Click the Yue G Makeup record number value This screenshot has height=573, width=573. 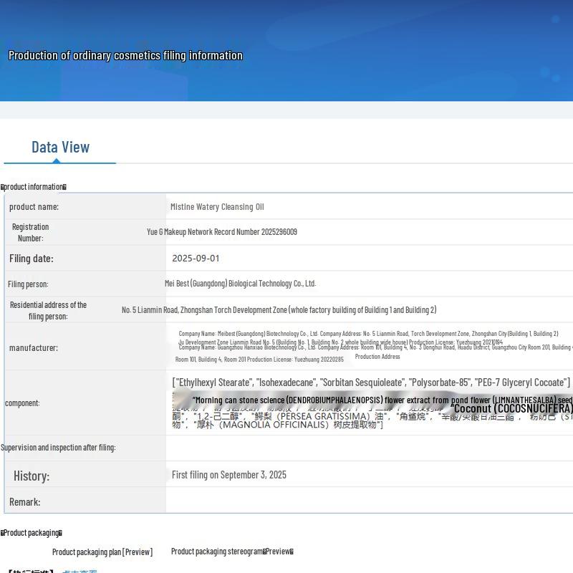221,232
